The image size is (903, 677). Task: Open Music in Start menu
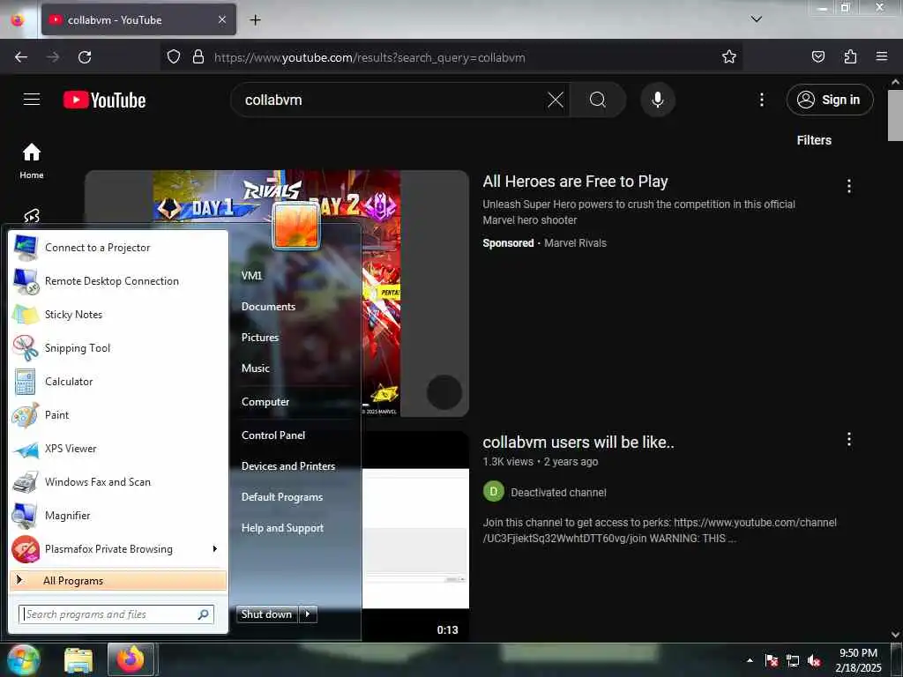coord(255,368)
